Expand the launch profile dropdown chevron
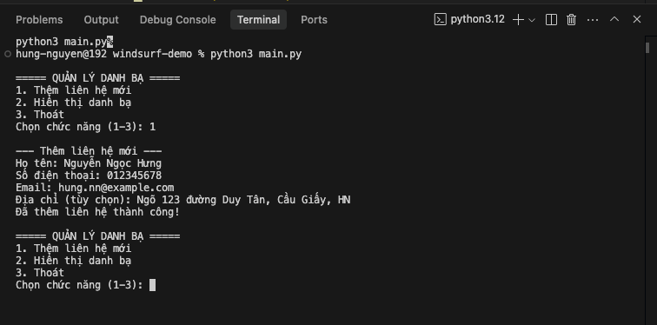This screenshot has width=657, height=325. tap(532, 20)
